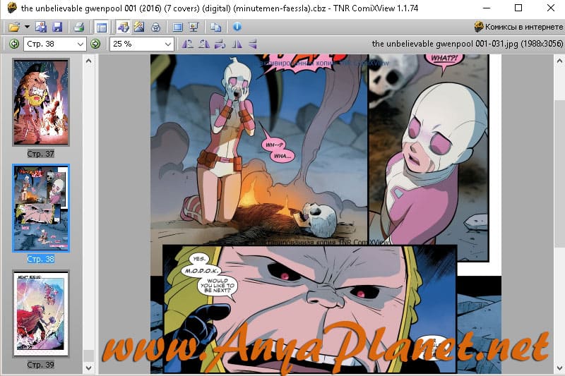Select the Стр. 39 thumbnail

[41, 313]
